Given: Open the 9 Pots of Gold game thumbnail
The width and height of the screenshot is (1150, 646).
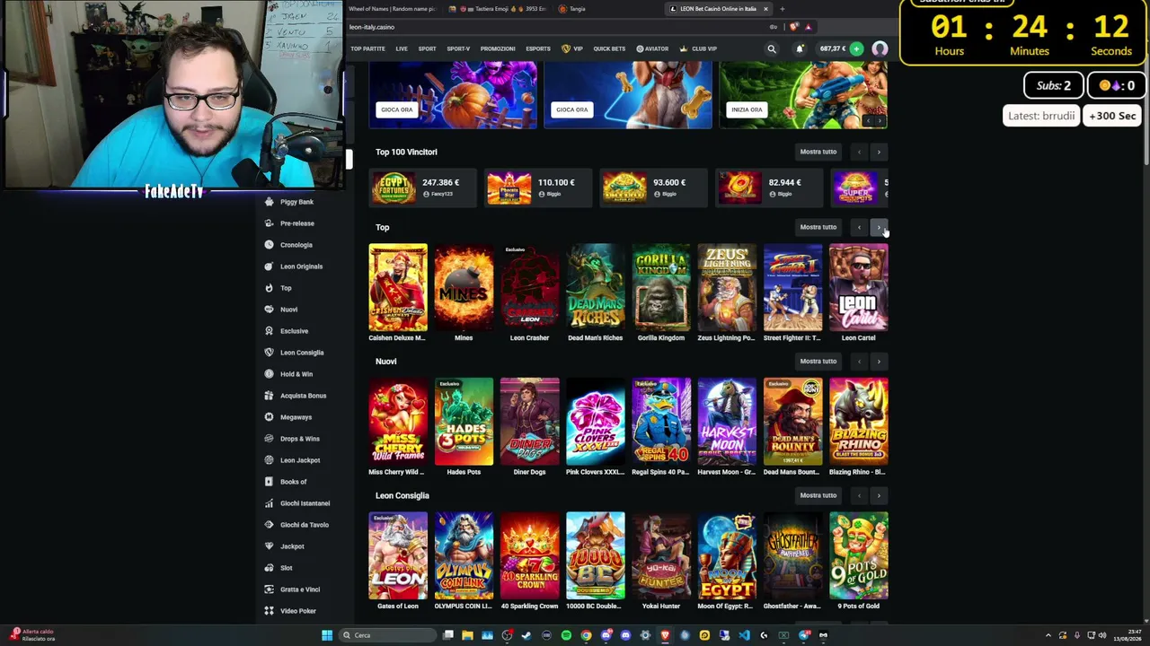Looking at the screenshot, I should point(859,555).
